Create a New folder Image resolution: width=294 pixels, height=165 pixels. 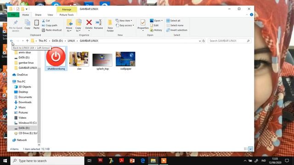110,26
